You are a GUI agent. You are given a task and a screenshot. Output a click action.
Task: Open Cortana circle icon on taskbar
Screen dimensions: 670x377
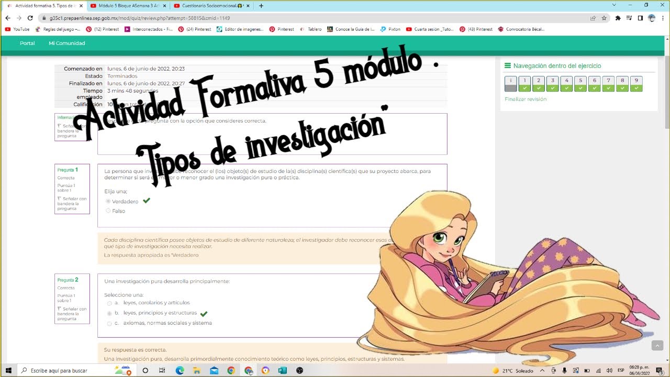[146, 370]
